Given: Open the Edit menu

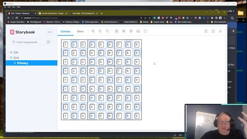Looking at the screenshot, I should (x=9, y=7).
